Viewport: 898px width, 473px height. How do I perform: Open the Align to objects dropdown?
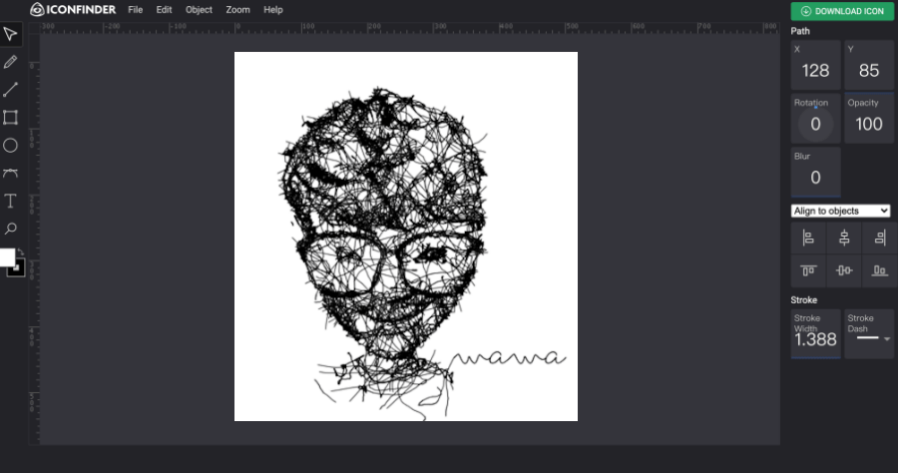[840, 211]
